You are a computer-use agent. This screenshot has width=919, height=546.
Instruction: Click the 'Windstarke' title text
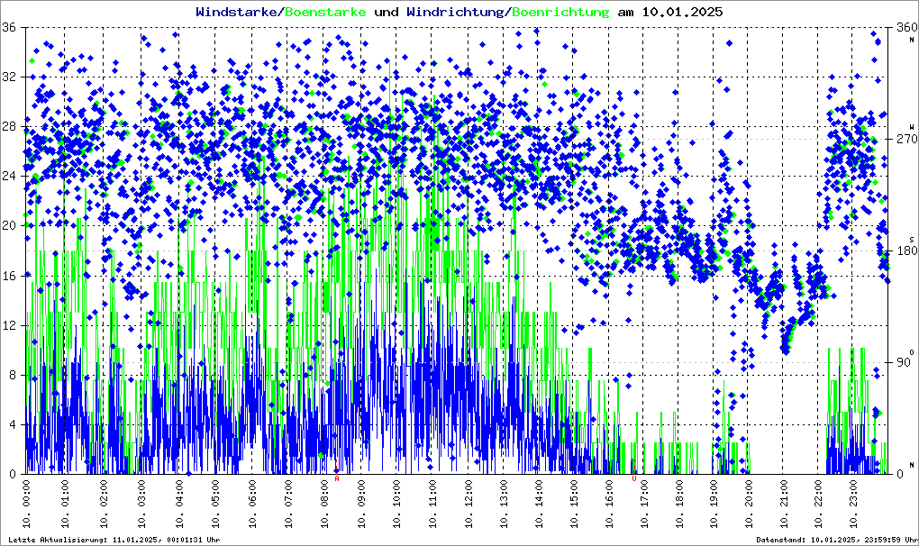point(238,13)
